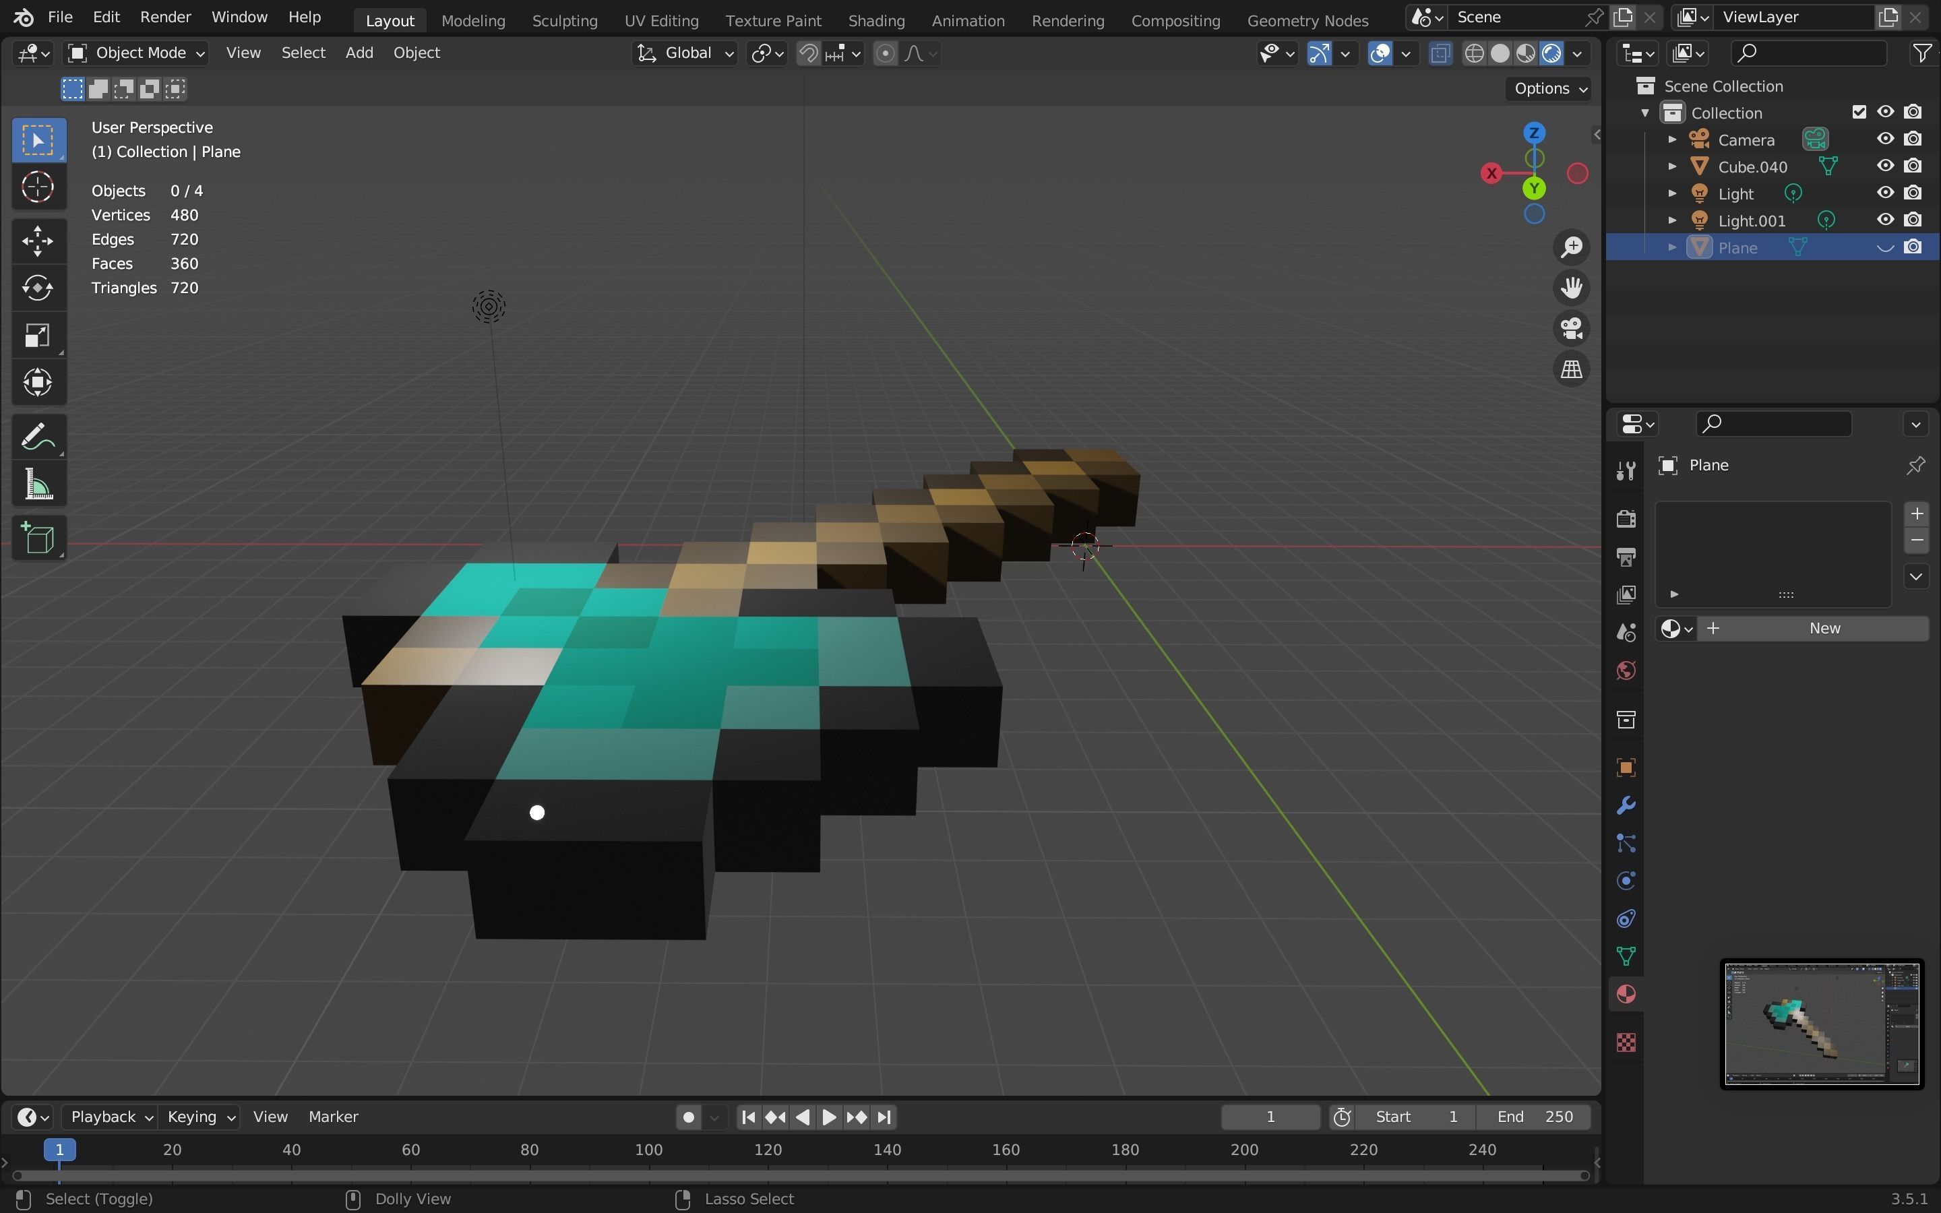Open the Modifiers wrench tab
The width and height of the screenshot is (1941, 1213).
tap(1626, 805)
